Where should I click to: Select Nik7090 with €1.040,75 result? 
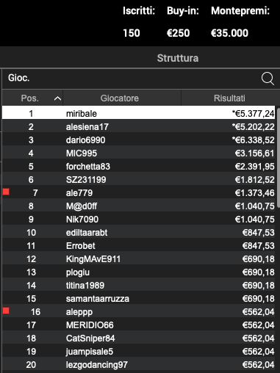pos(139,219)
